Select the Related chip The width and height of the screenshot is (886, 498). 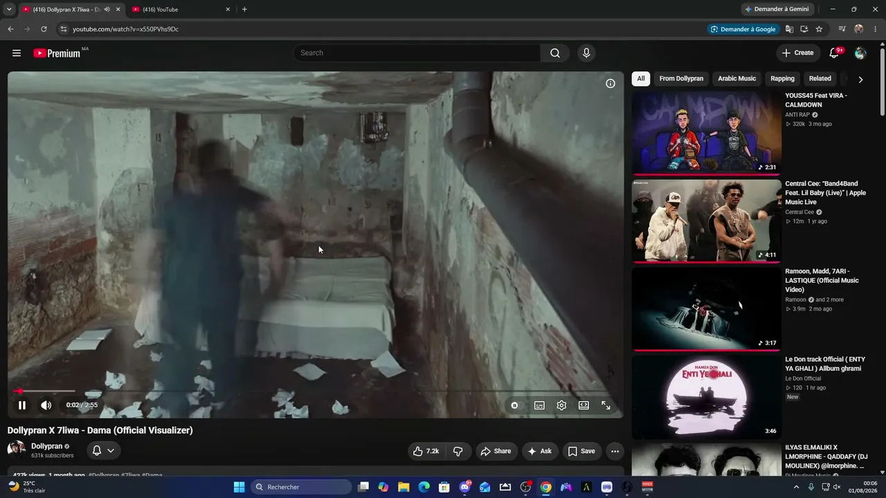pyautogui.click(x=820, y=79)
